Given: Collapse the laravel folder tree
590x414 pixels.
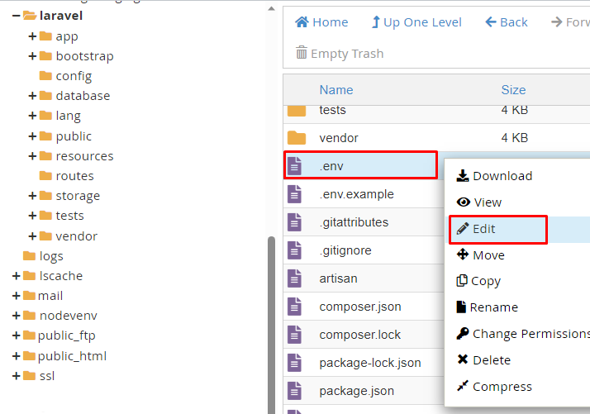Looking at the screenshot, I should click(16, 16).
